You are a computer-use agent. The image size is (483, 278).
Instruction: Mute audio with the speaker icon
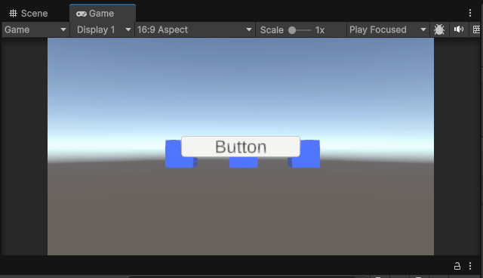point(458,29)
